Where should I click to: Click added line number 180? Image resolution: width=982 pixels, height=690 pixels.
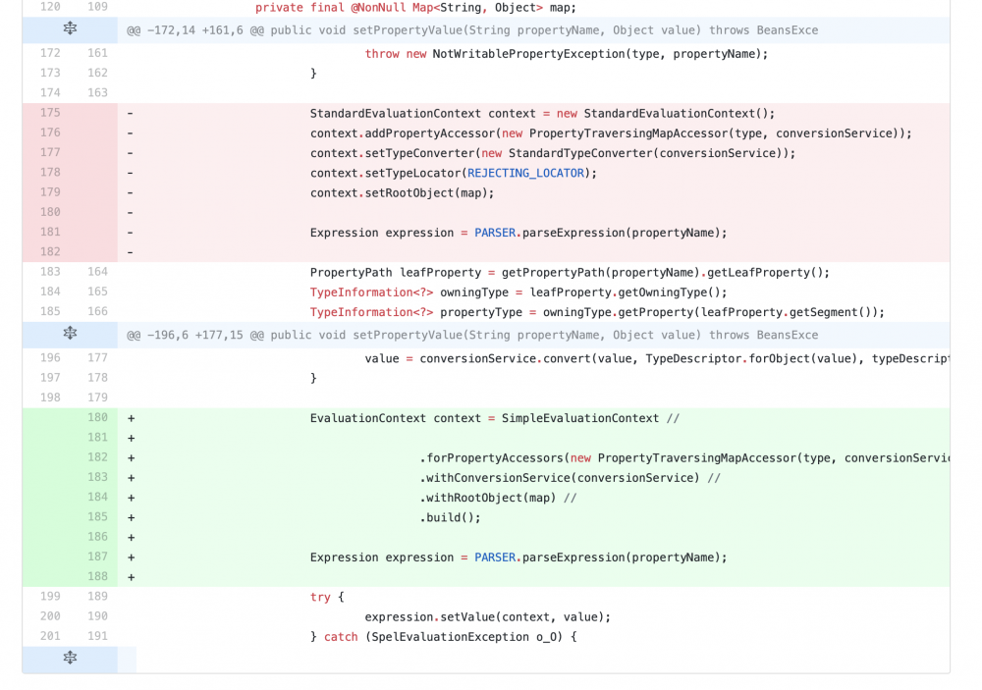(97, 418)
